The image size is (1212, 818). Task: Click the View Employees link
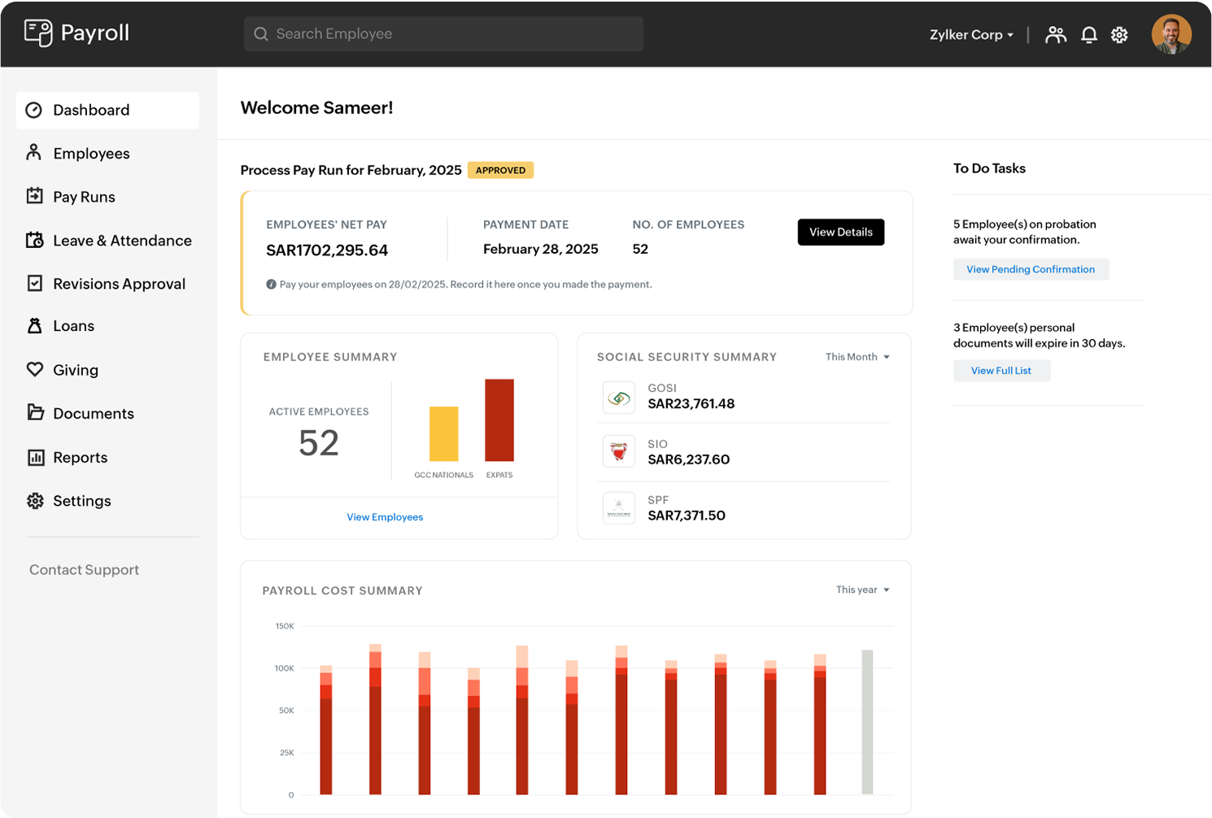point(385,516)
